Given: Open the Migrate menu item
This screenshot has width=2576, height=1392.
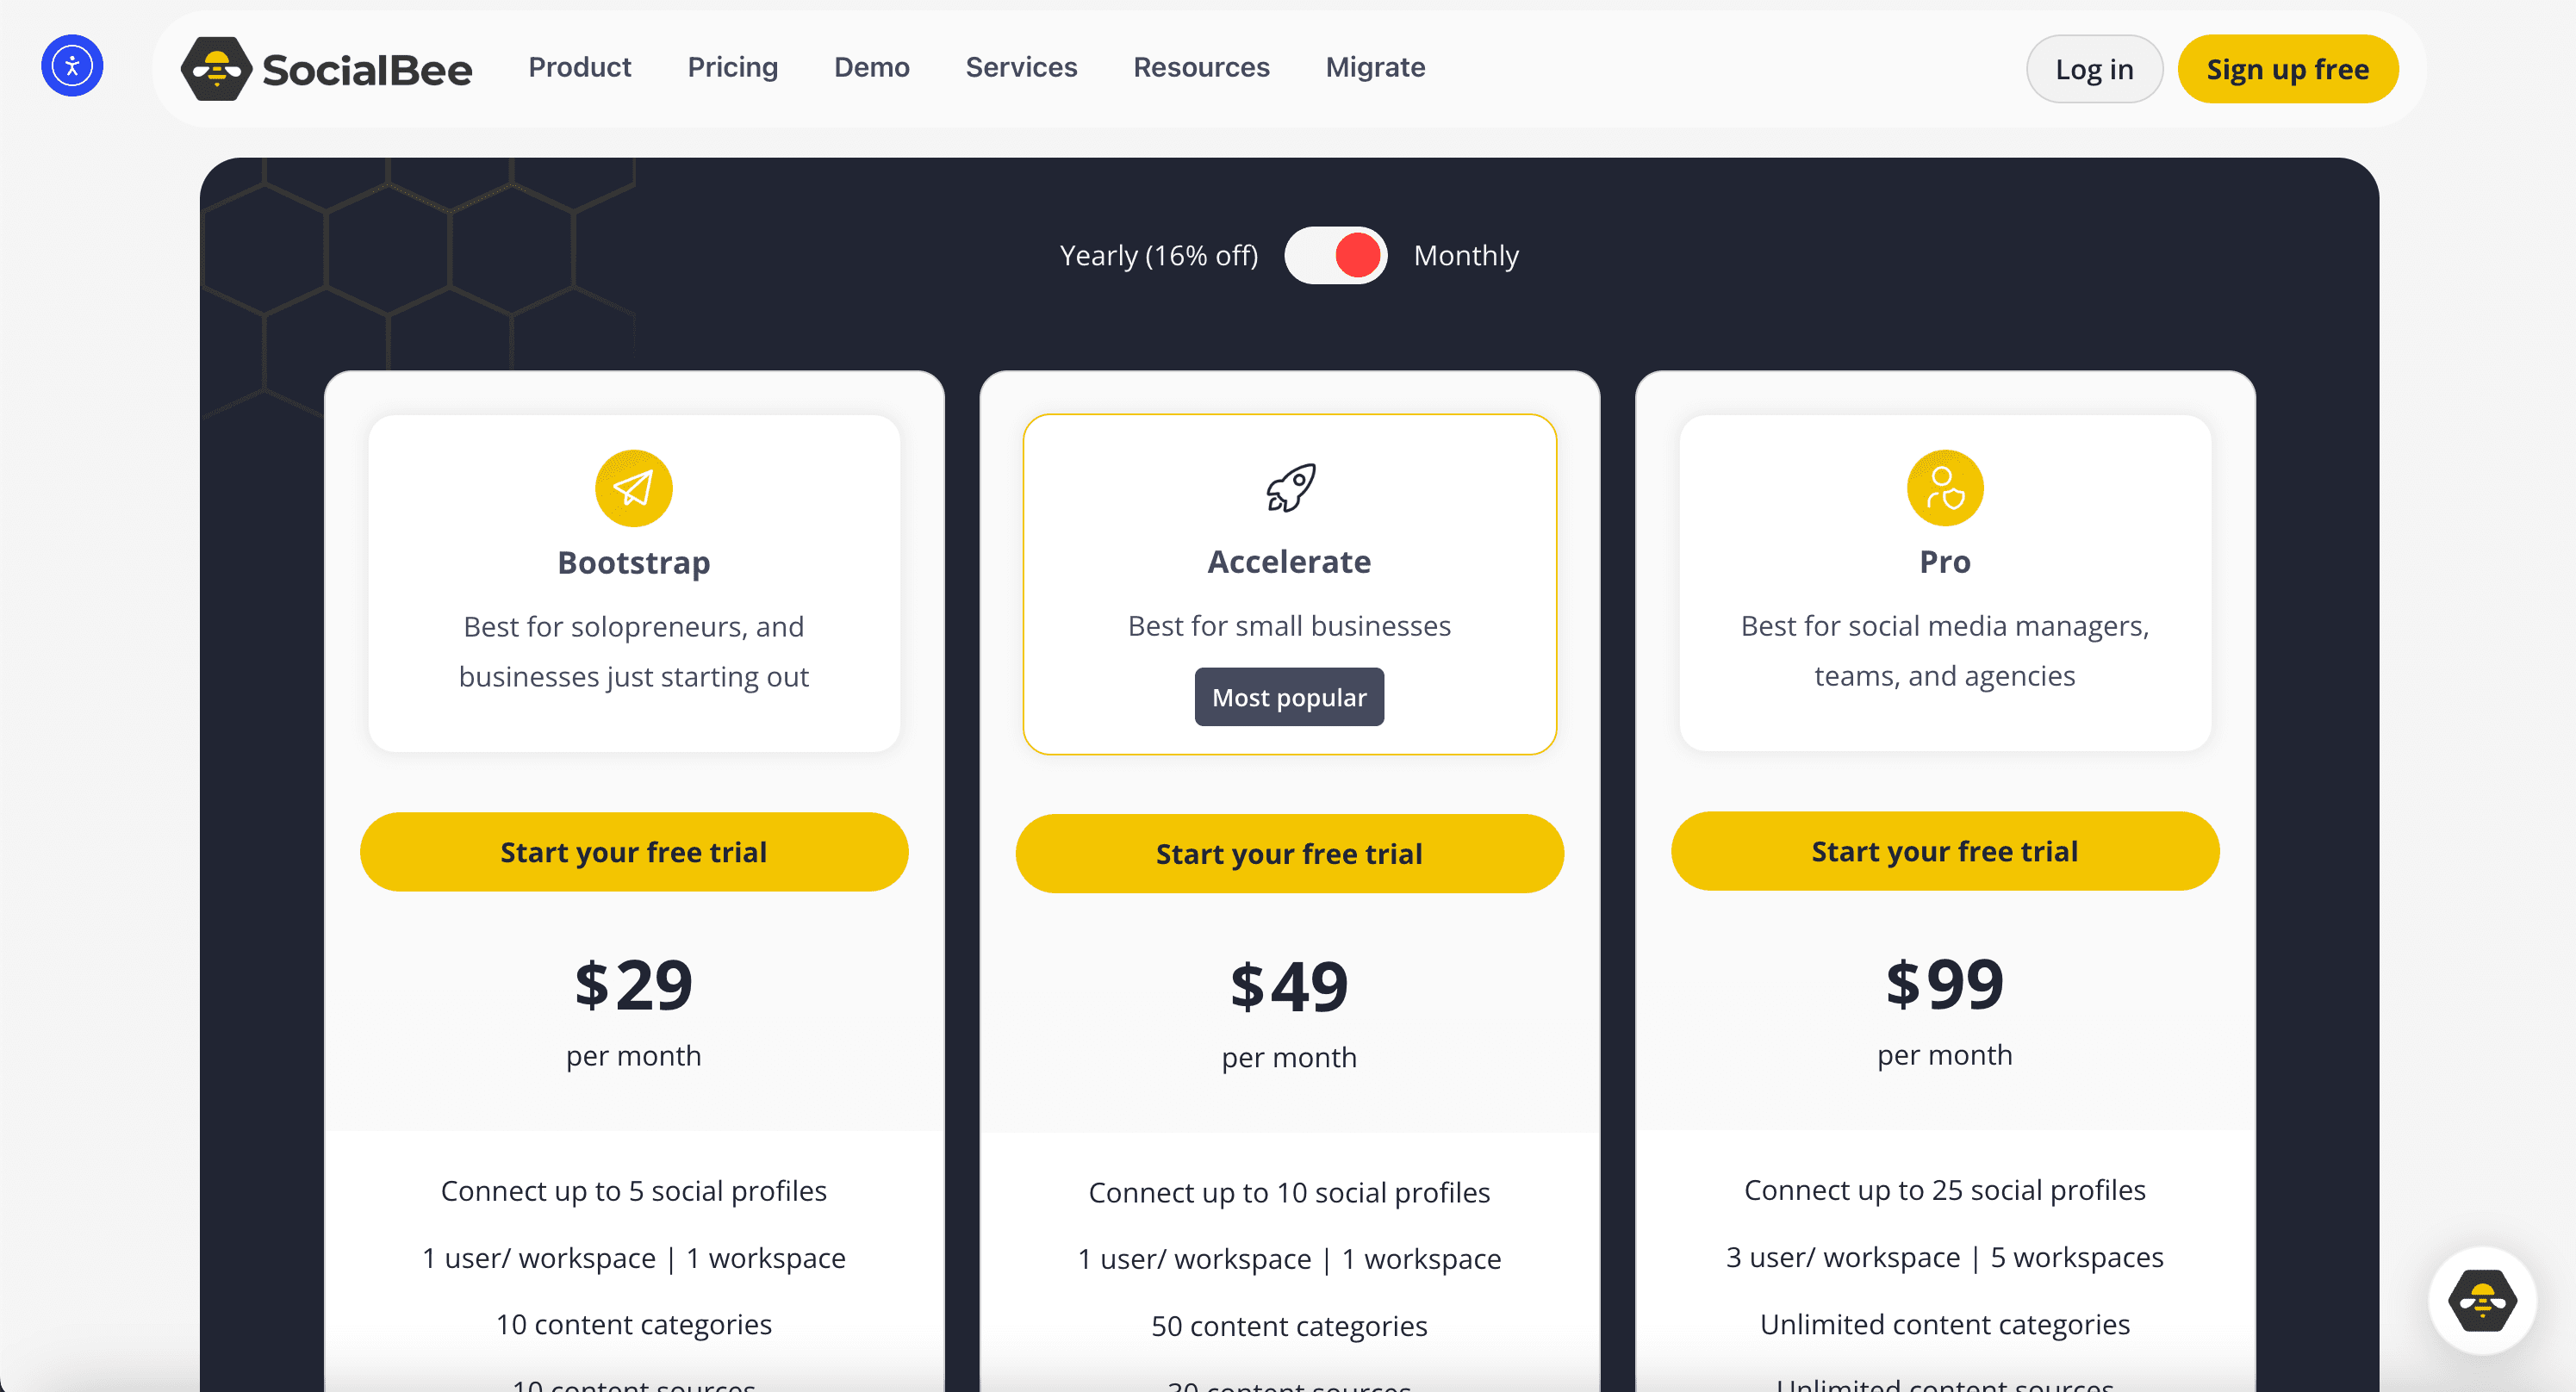Looking at the screenshot, I should 1375,67.
